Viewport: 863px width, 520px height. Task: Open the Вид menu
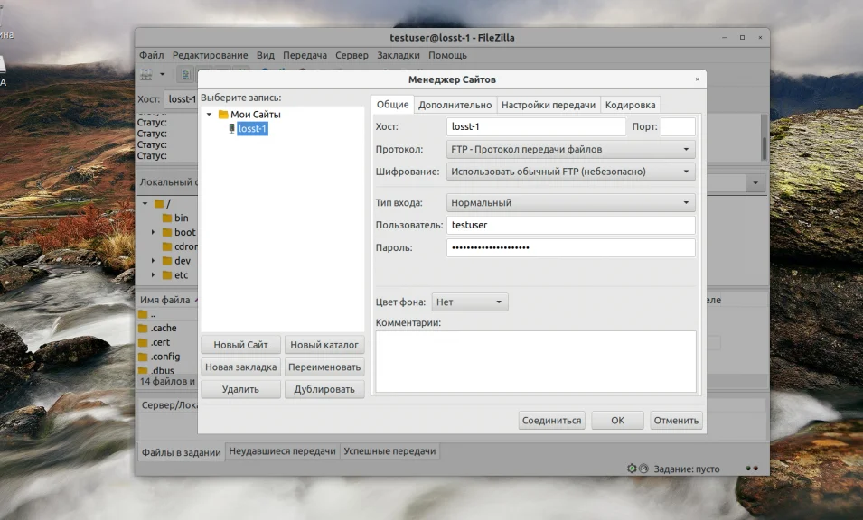(x=266, y=55)
